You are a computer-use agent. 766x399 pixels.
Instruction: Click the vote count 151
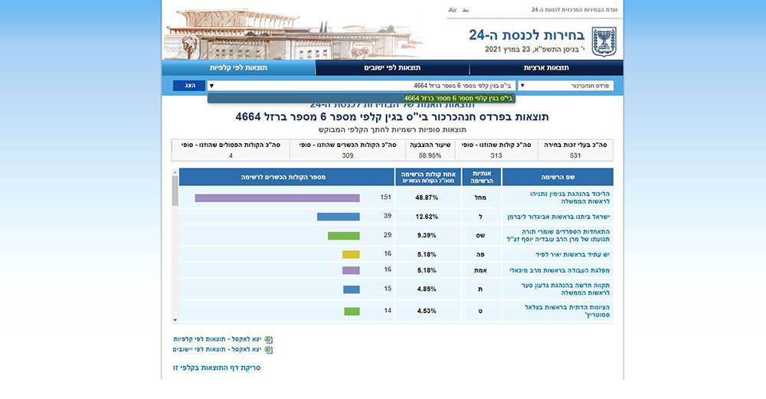pyautogui.click(x=385, y=198)
